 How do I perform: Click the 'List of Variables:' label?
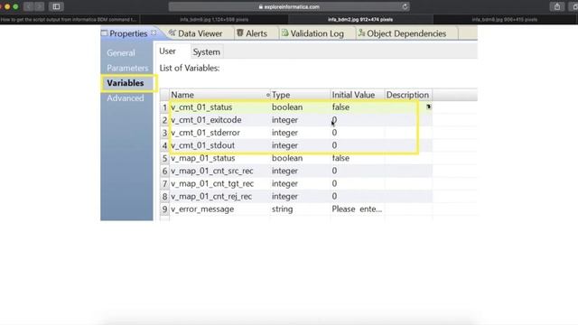pyautogui.click(x=190, y=69)
